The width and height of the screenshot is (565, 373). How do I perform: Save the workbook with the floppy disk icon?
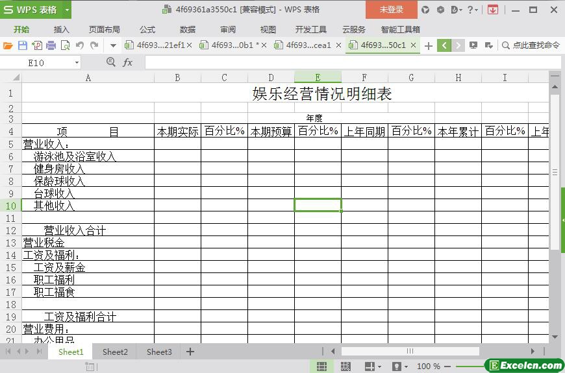click(22, 45)
